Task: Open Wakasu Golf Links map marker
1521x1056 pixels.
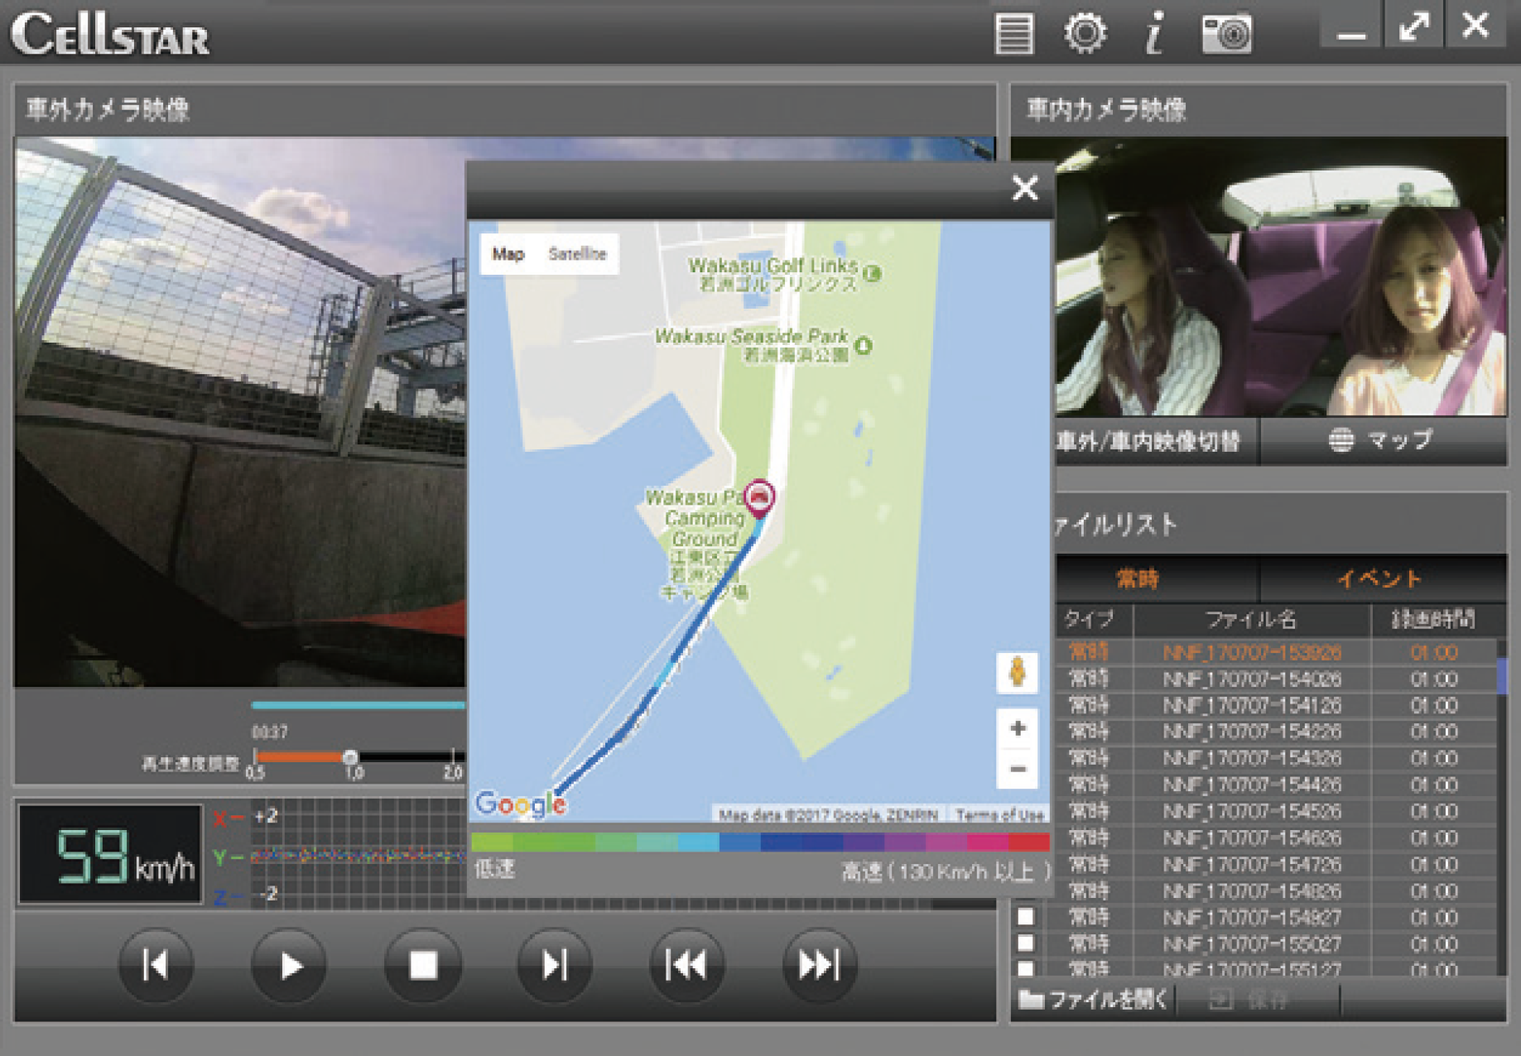Action: point(872,272)
